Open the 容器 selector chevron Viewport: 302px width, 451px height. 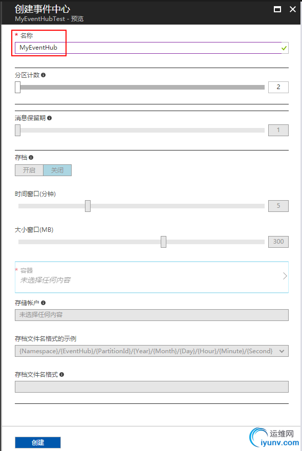tap(285, 276)
